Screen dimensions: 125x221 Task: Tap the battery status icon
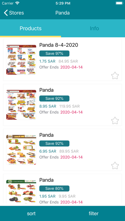(119, 3)
